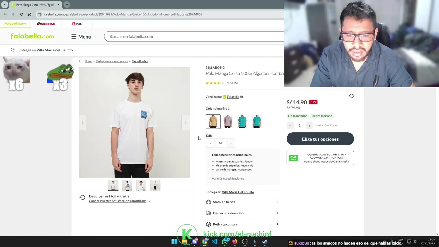Image resolution: width=439 pixels, height=247 pixels.
Task: Open Windows Start menu in taskbar
Action: tap(174, 242)
